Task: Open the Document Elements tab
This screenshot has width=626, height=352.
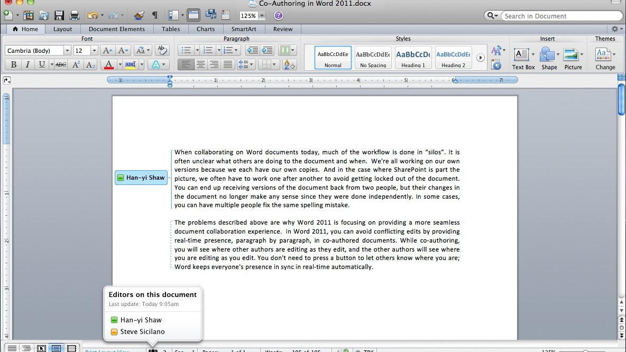Action: 116,29
